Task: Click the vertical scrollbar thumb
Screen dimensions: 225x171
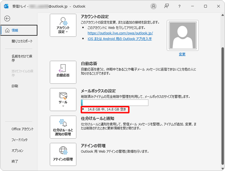Action: coord(223,106)
